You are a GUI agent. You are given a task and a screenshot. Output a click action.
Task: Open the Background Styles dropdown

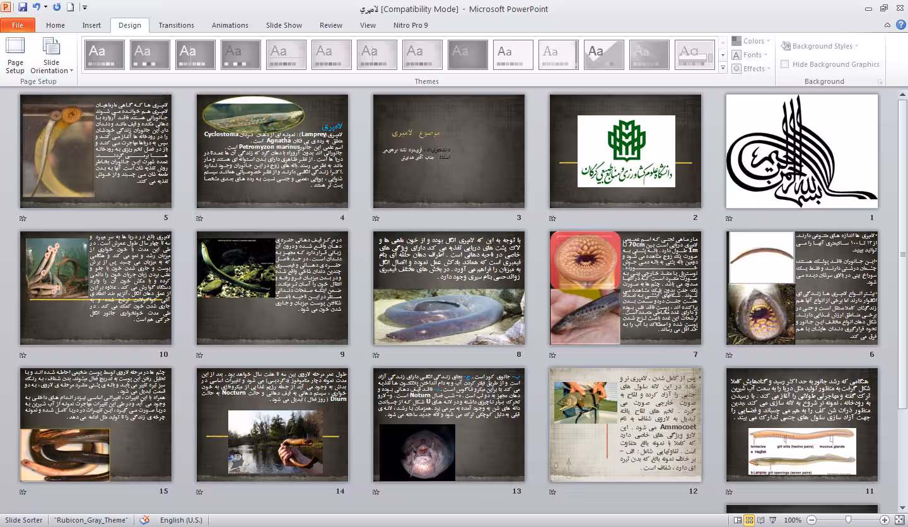pyautogui.click(x=819, y=46)
